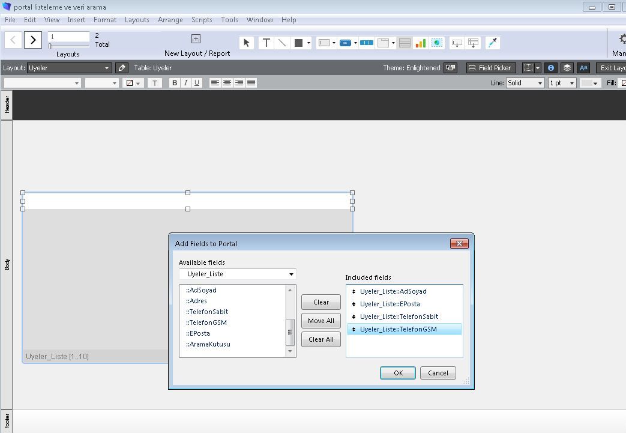Image resolution: width=626 pixels, height=433 pixels.
Task: Toggle Underline text formatting
Action: (197, 83)
